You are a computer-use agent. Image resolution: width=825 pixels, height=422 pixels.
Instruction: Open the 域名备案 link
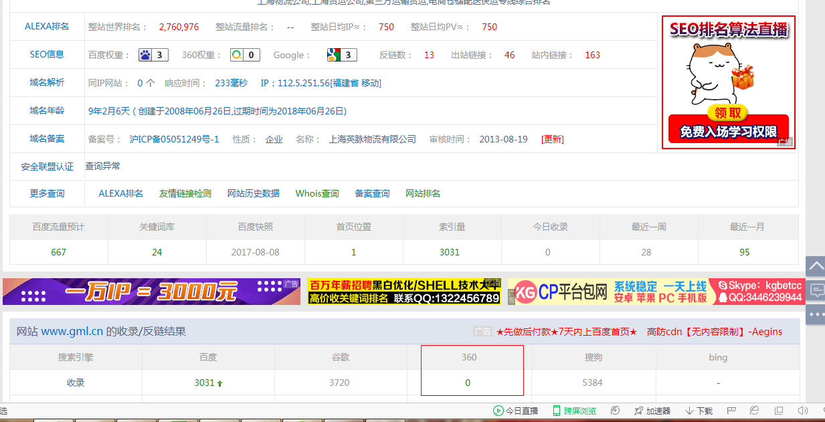[47, 139]
